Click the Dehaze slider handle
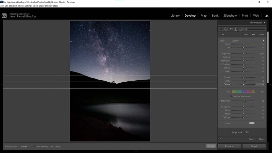This screenshot has width=272, height=153. coord(244,84)
